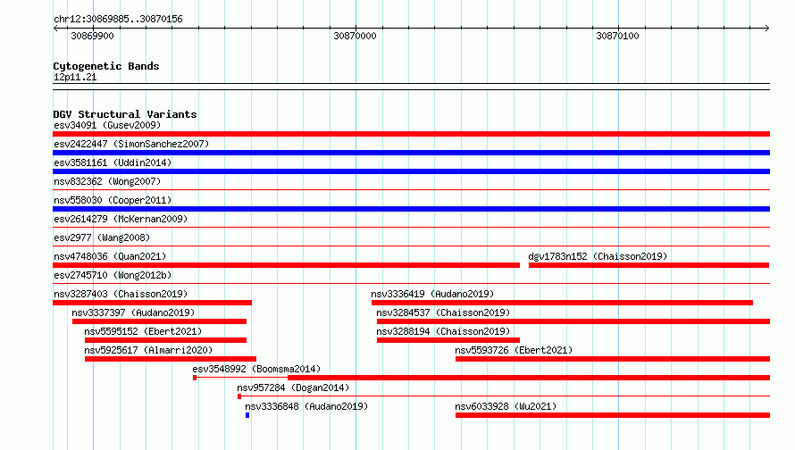Image resolution: width=795 pixels, height=450 pixels.
Task: Open the nsv957284 (Dogan2014) label
Action: coord(293,387)
